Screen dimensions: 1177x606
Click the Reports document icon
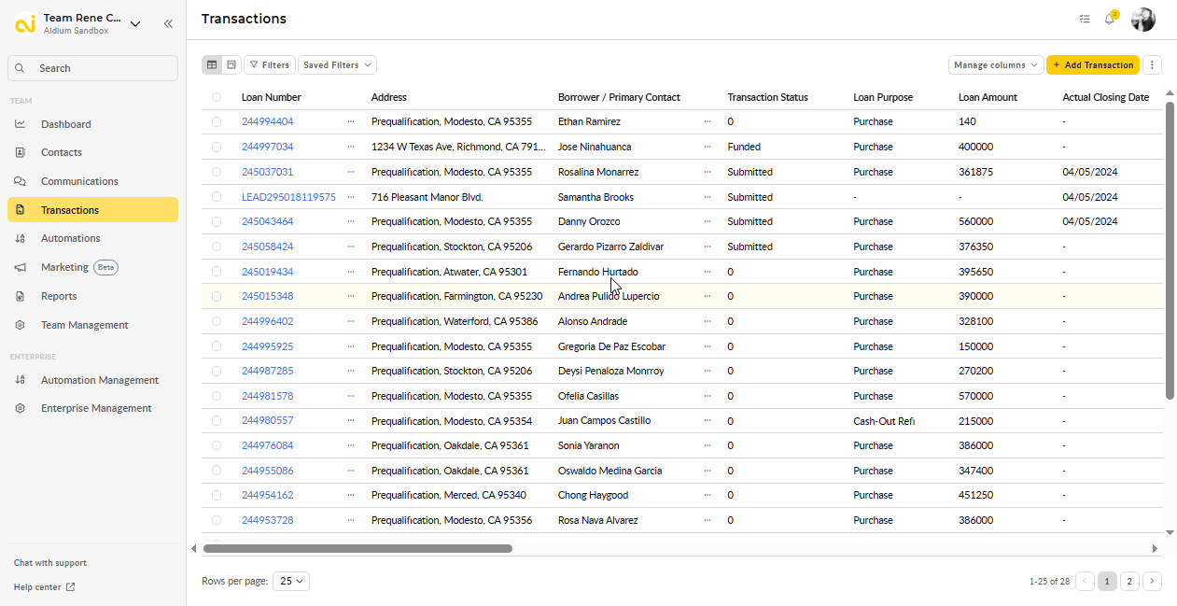(21, 296)
